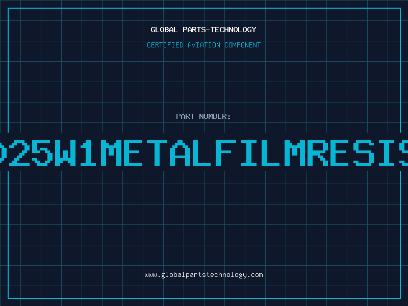Select the CERTIFIED AVIATION COMPONENT subtitle
Image resolution: width=408 pixels, height=306 pixels.
pos(203,45)
